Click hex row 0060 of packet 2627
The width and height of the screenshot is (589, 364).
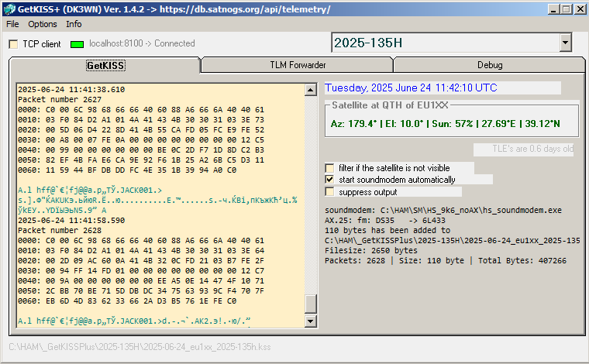(127, 170)
